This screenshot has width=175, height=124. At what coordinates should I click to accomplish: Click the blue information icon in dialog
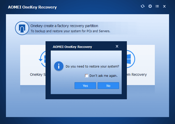pyautogui.click(x=59, y=66)
